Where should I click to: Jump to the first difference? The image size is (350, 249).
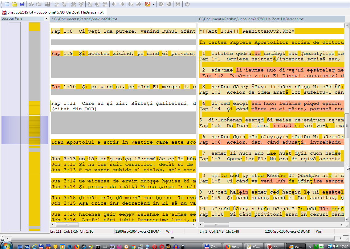90,4
